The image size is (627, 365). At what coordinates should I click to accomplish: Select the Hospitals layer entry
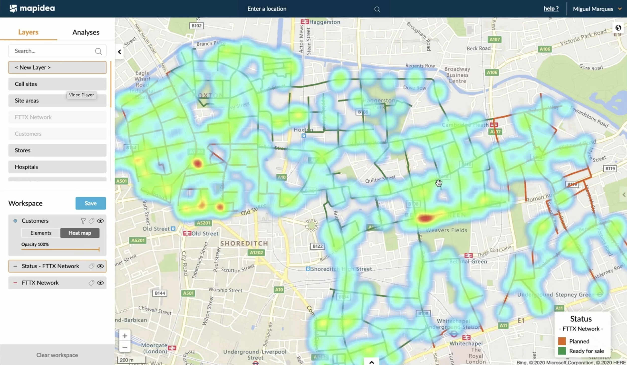[57, 167]
